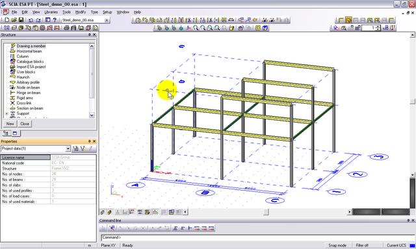Click the New file toolbar icon
The image size is (416, 249).
coord(7,20)
